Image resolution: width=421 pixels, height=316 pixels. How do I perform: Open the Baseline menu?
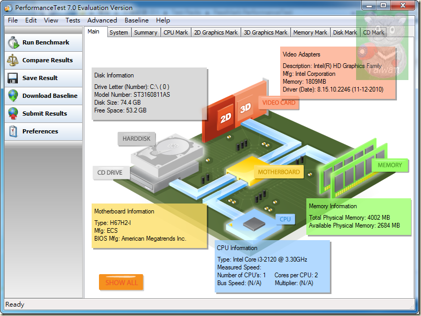(x=136, y=20)
